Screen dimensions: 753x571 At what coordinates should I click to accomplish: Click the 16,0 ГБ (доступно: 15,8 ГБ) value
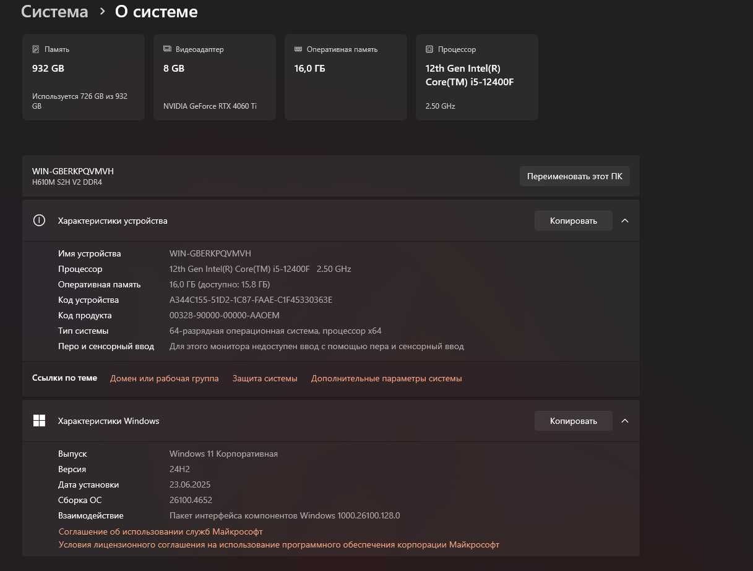click(x=220, y=284)
